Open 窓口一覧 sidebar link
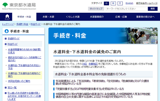The image size is (160, 101). pos(12,87)
